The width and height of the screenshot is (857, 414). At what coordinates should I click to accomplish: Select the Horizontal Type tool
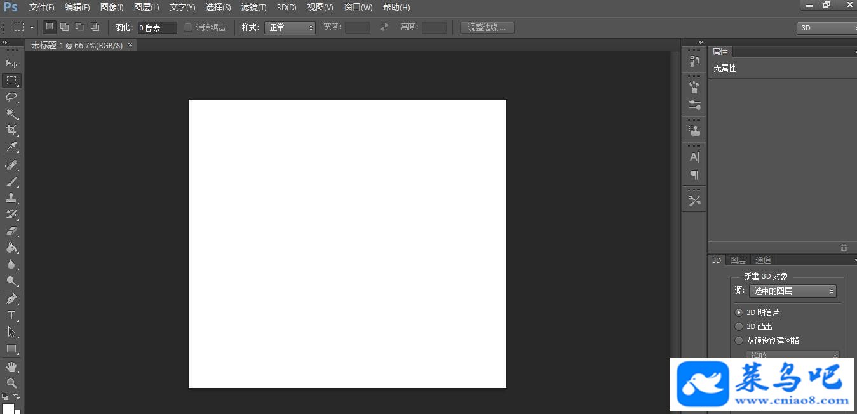click(x=11, y=315)
